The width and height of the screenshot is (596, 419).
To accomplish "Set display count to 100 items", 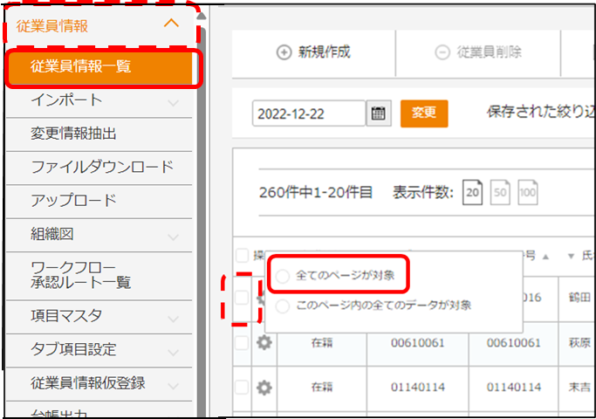I will [528, 192].
